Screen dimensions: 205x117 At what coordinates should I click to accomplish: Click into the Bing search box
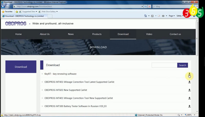pyautogui.click(x=172, y=6)
